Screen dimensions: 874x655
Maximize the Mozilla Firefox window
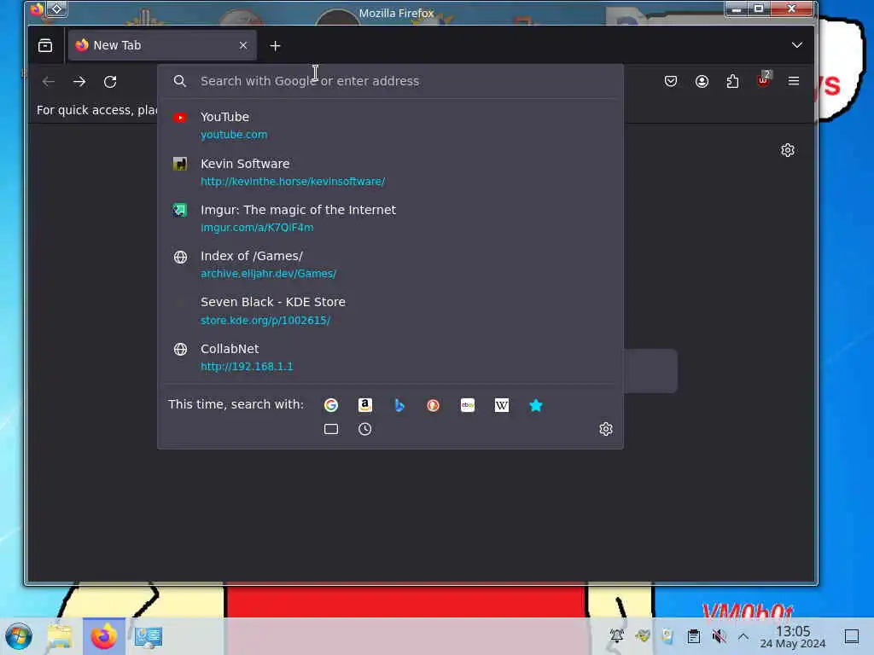(x=759, y=9)
